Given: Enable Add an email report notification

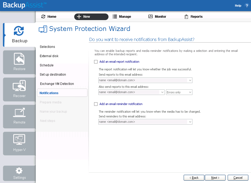Looking at the screenshot, I should point(96,62).
